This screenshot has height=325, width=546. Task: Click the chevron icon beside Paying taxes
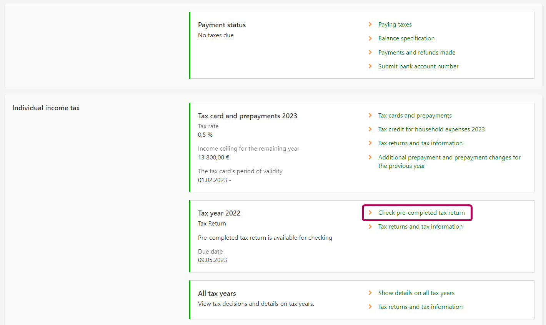click(370, 24)
